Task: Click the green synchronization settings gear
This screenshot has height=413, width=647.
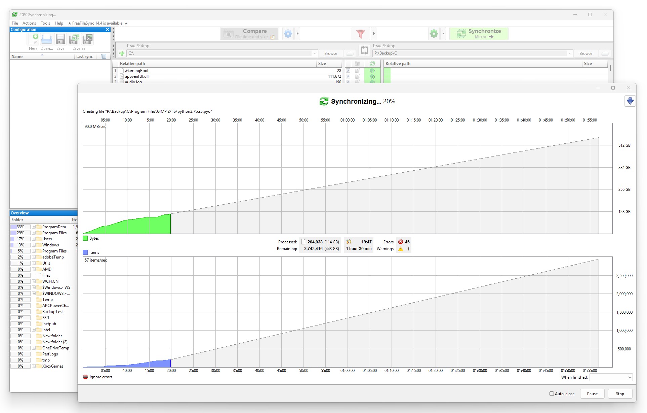Action: [x=434, y=34]
